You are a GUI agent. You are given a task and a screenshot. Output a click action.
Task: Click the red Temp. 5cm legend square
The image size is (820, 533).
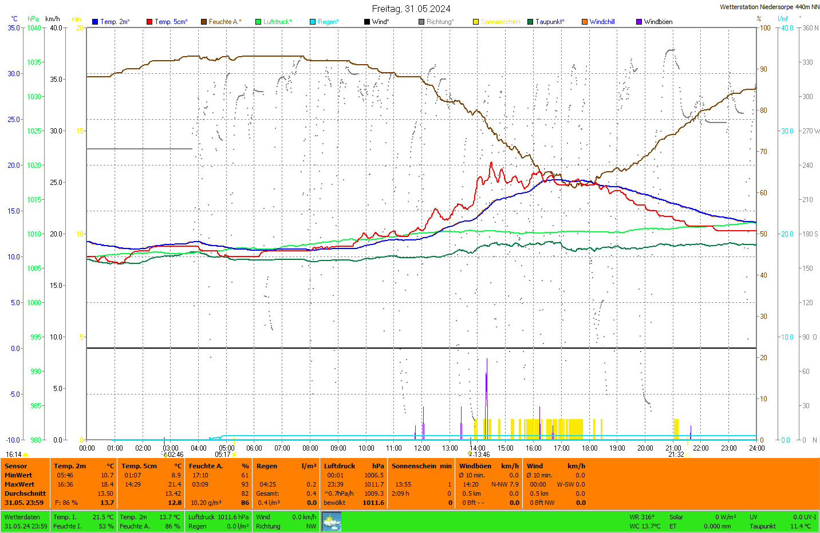(x=149, y=22)
